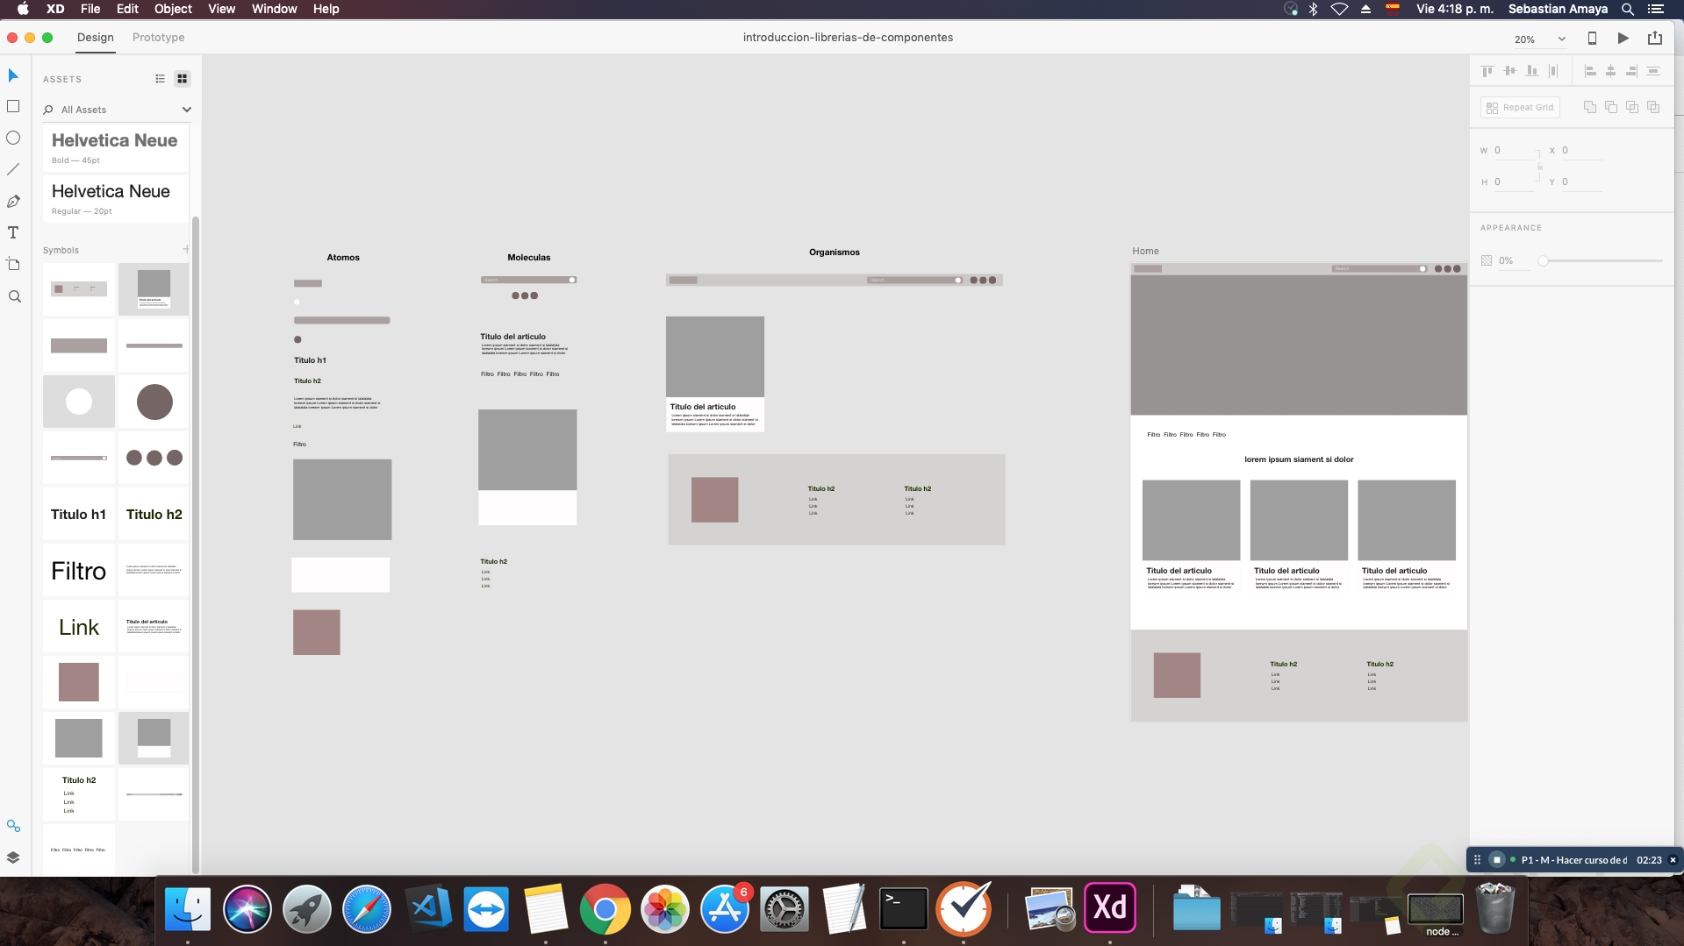
Task: Align selected objects to top edge
Action: point(1487,70)
